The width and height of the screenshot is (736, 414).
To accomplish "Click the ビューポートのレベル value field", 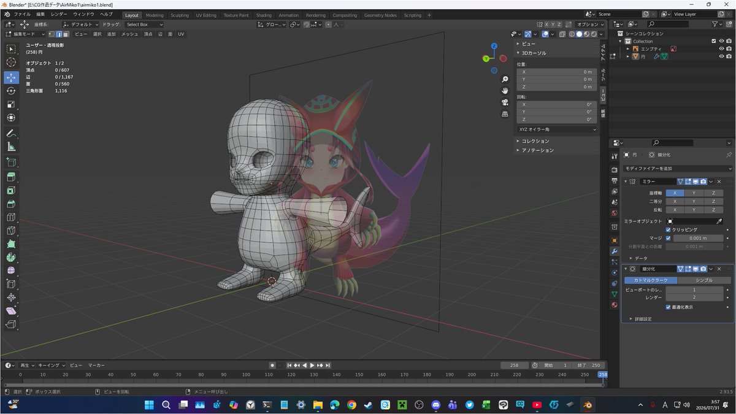I will point(694,289).
